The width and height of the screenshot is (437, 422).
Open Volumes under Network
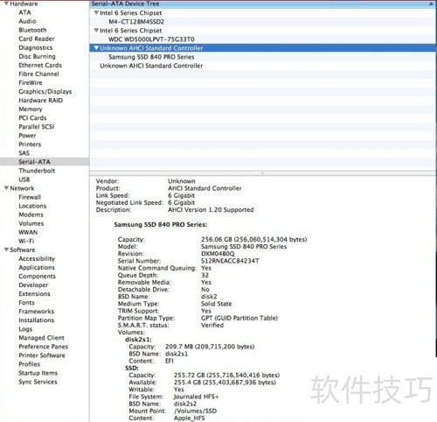pos(31,223)
